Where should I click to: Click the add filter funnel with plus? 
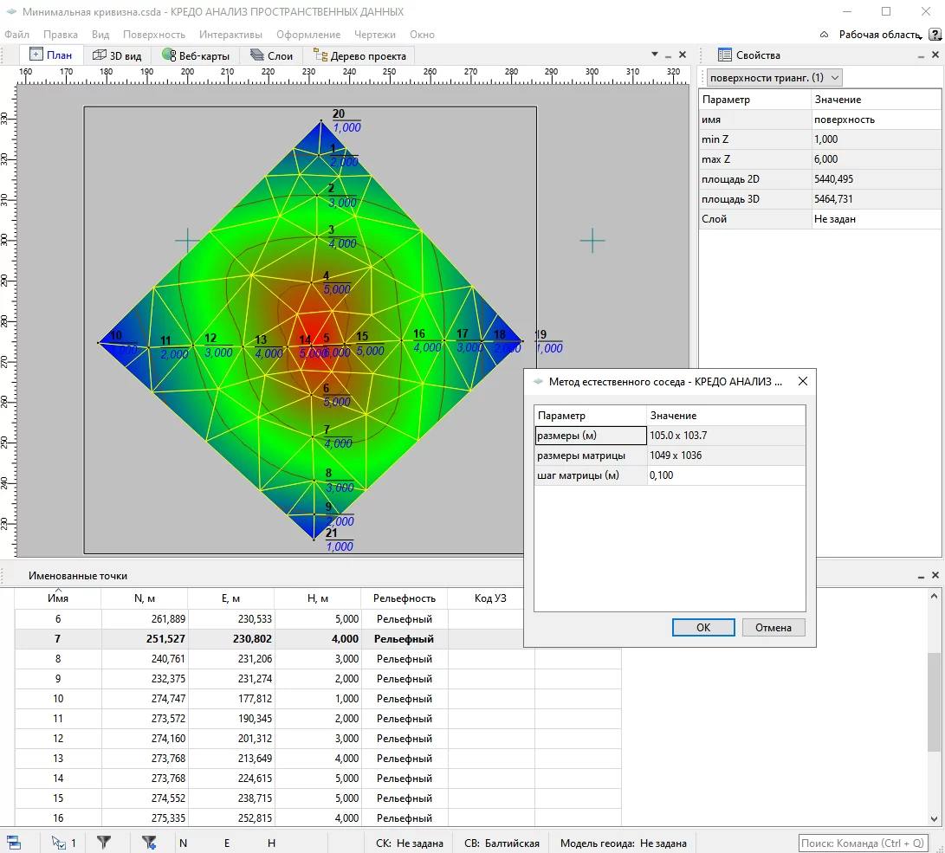(x=149, y=842)
